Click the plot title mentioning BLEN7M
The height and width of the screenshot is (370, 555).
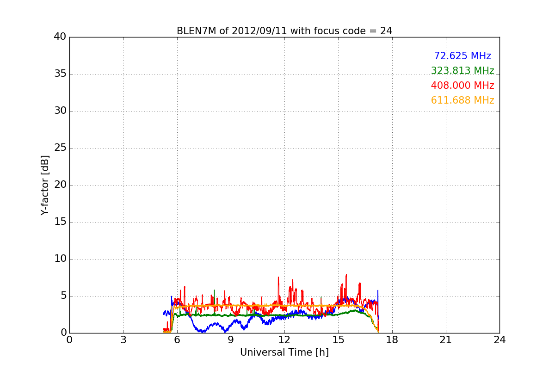click(284, 31)
